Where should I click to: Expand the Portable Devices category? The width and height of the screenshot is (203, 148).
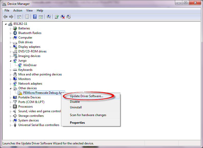pos(10,98)
